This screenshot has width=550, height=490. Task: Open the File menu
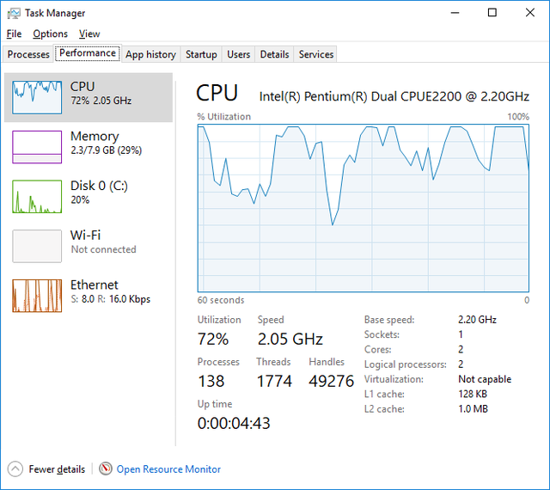pyautogui.click(x=14, y=34)
